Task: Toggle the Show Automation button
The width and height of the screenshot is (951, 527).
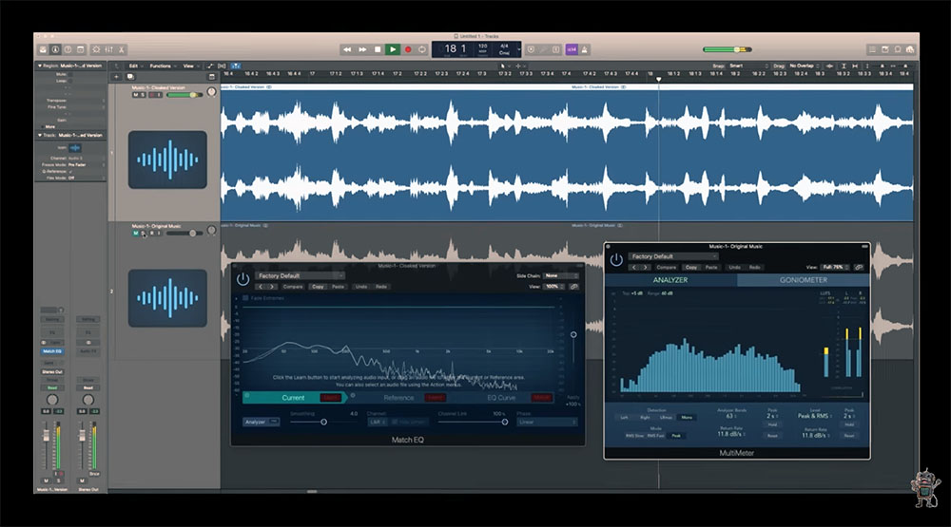Action: (x=210, y=66)
